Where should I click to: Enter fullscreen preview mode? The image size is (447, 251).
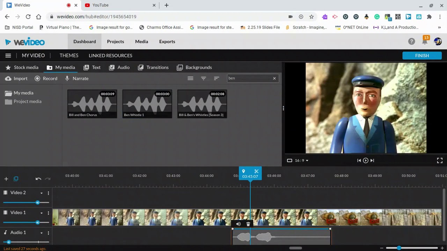[440, 160]
